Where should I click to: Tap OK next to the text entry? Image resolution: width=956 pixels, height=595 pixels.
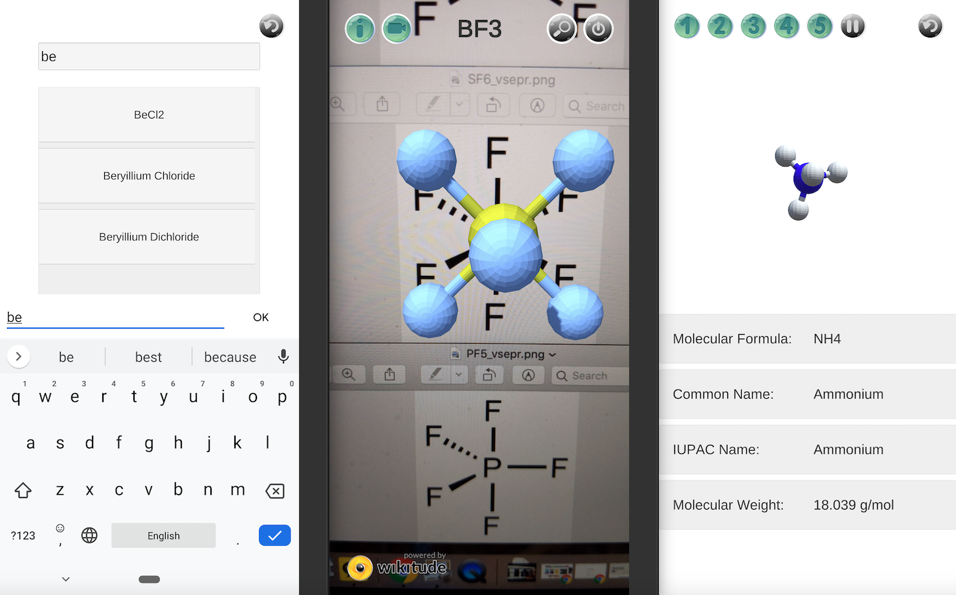click(x=261, y=317)
